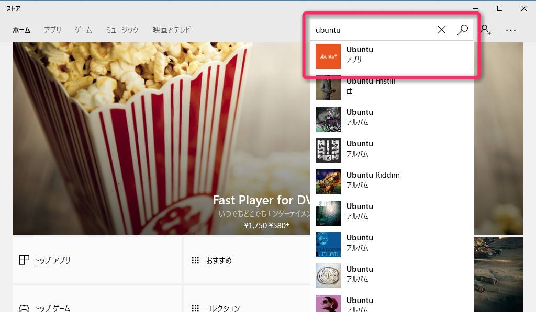Click the Top Apps (トップ アプリ) grid icon
Image resolution: width=536 pixels, height=312 pixels.
point(24,260)
